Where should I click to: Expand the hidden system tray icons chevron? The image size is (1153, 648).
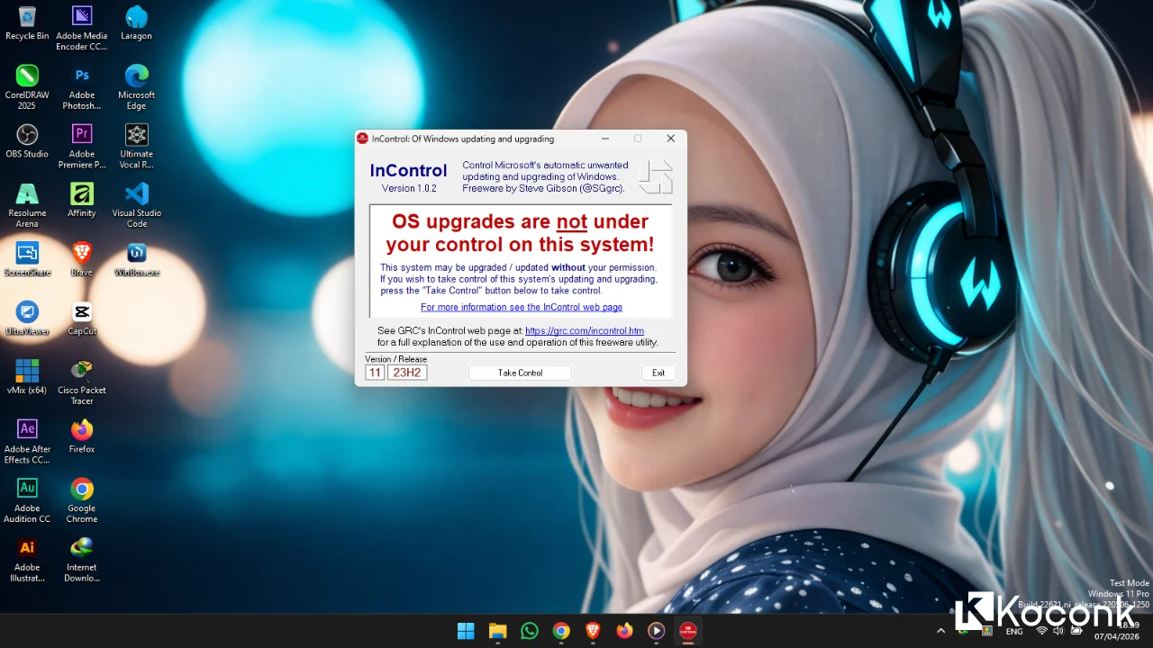coord(941,631)
